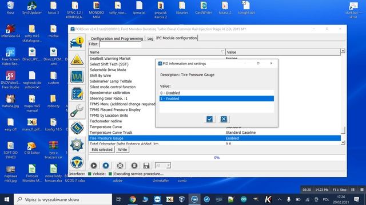Select the Tachometer redline row
The image size is (366, 205).
(x=122, y=121)
